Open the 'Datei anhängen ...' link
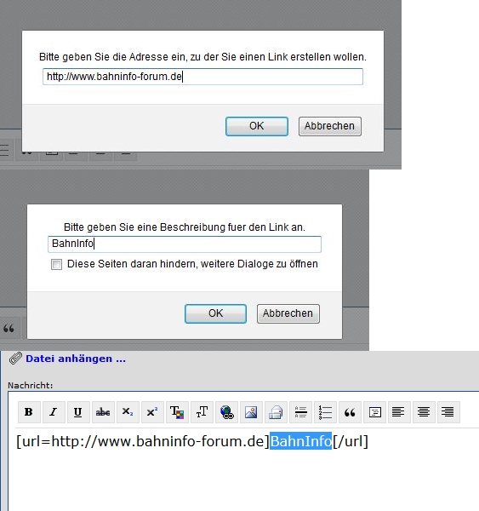 point(76,359)
